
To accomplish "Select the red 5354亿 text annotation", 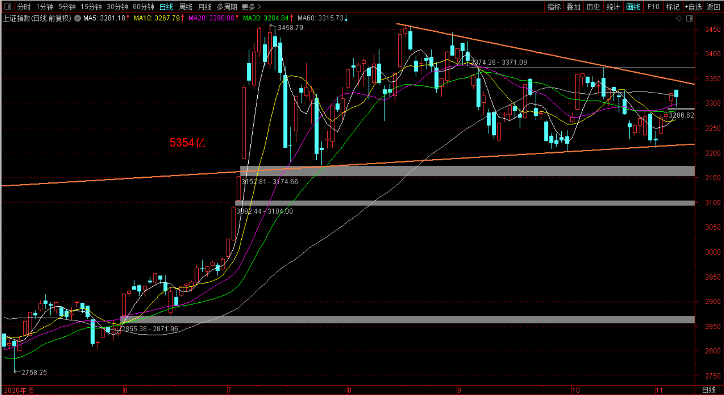I will [188, 143].
